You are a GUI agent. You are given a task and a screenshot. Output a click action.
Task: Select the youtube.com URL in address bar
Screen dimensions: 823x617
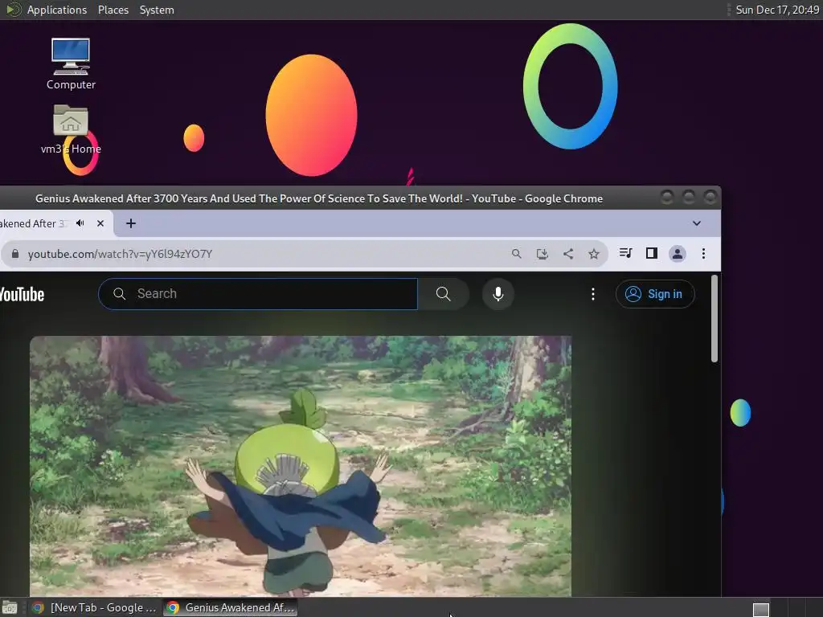click(121, 254)
